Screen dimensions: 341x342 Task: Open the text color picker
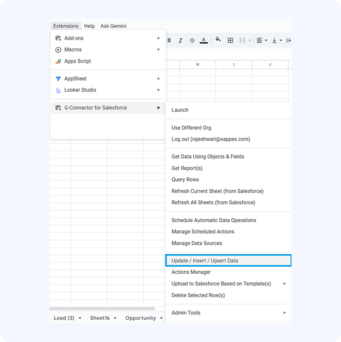point(203,40)
